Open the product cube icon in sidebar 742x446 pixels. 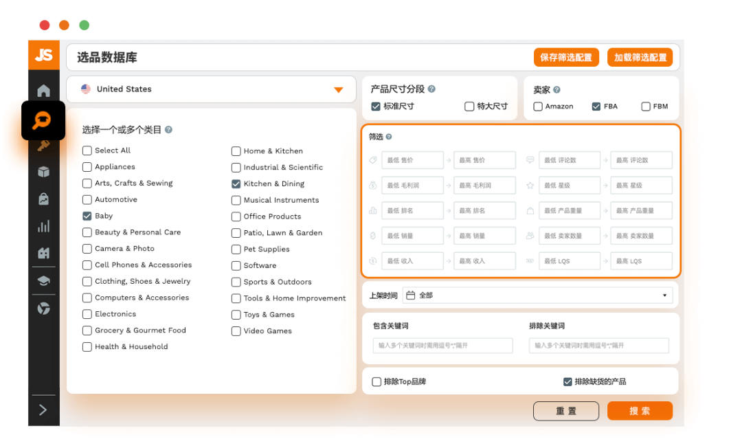tap(43, 172)
